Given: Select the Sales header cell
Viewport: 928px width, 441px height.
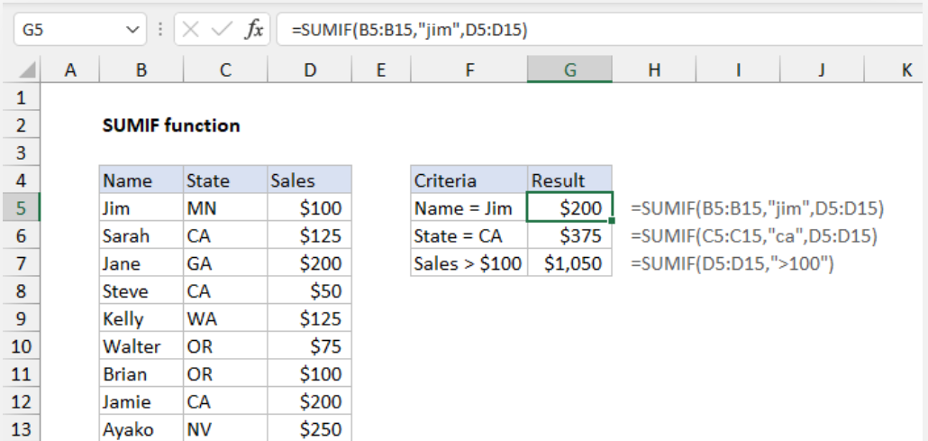Looking at the screenshot, I should click(x=309, y=180).
